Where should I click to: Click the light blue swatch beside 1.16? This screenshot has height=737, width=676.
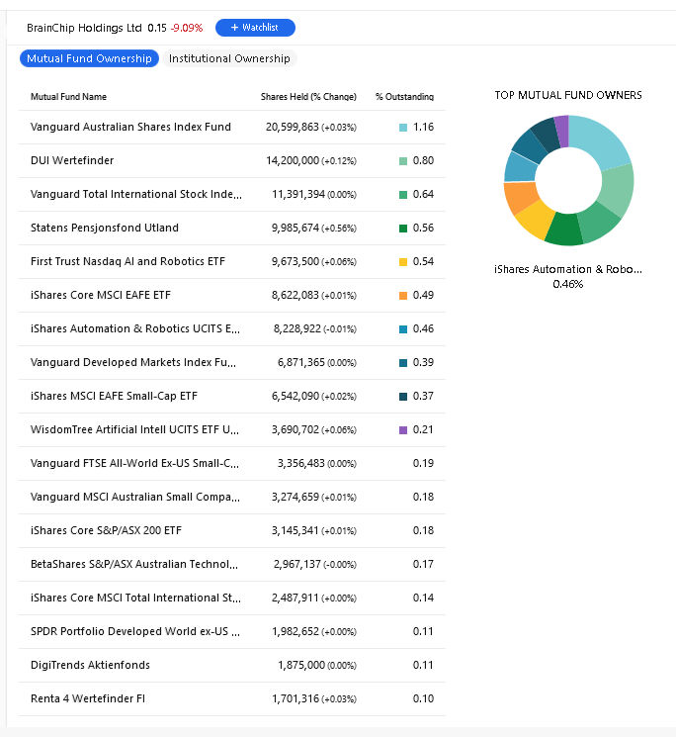[403, 128]
